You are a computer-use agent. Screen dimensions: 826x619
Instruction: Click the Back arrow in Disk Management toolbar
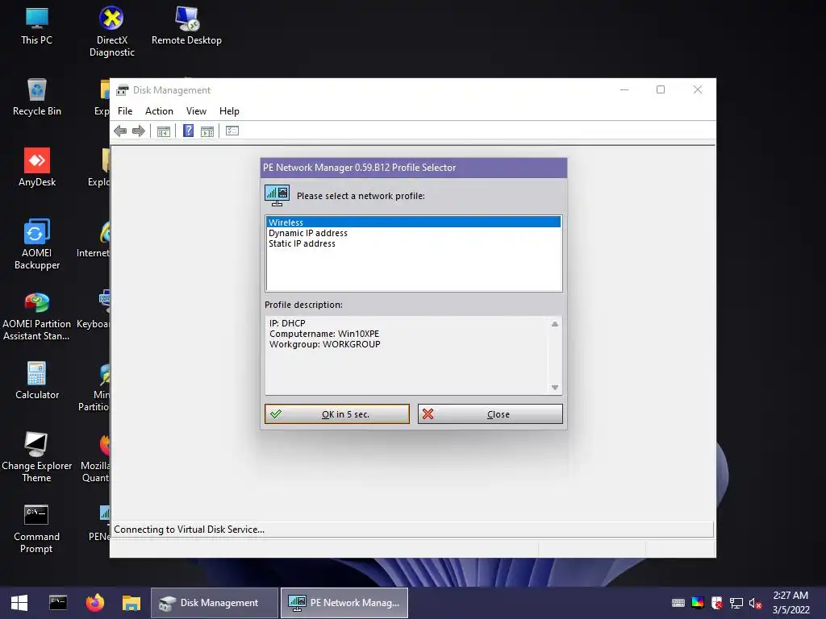[120, 131]
